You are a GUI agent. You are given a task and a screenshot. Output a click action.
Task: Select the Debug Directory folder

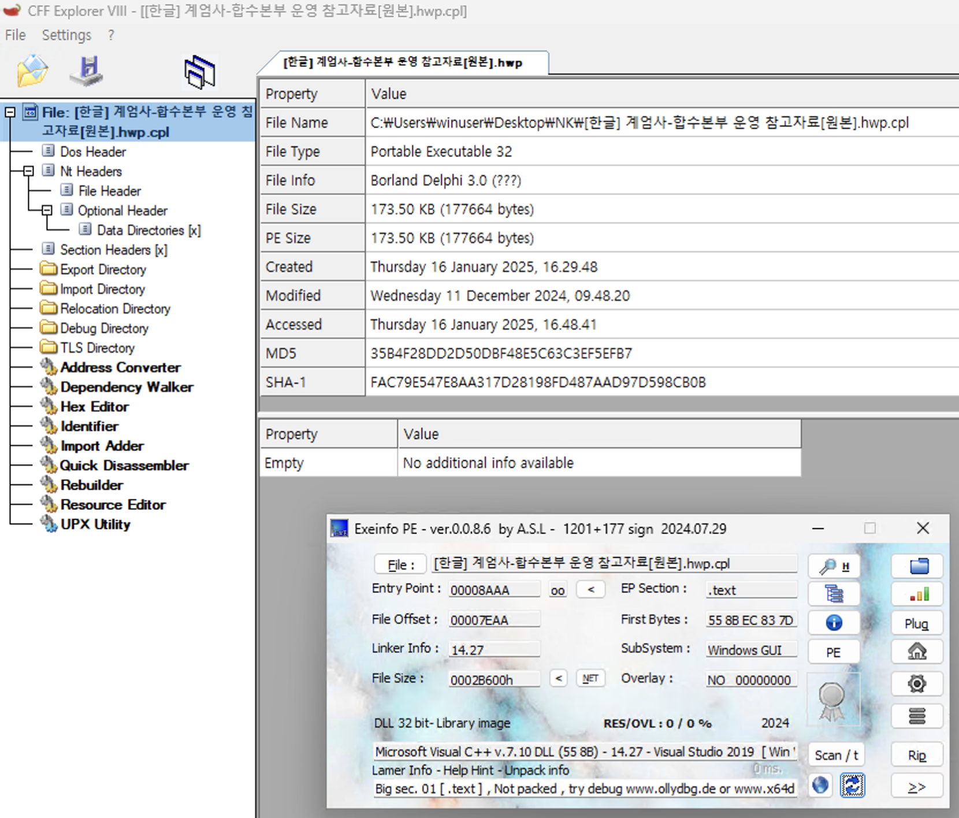tap(104, 329)
